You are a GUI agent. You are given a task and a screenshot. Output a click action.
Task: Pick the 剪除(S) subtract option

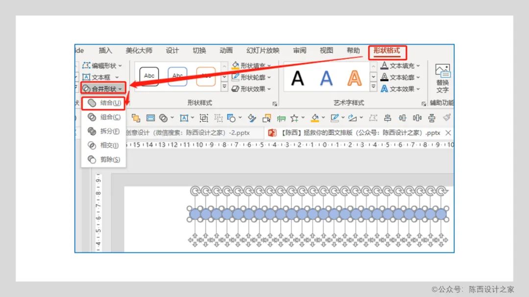coord(104,160)
